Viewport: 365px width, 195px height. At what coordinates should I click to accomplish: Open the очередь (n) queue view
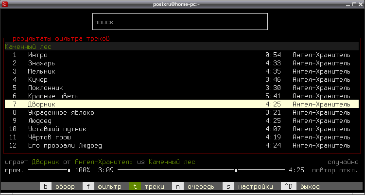(193, 186)
